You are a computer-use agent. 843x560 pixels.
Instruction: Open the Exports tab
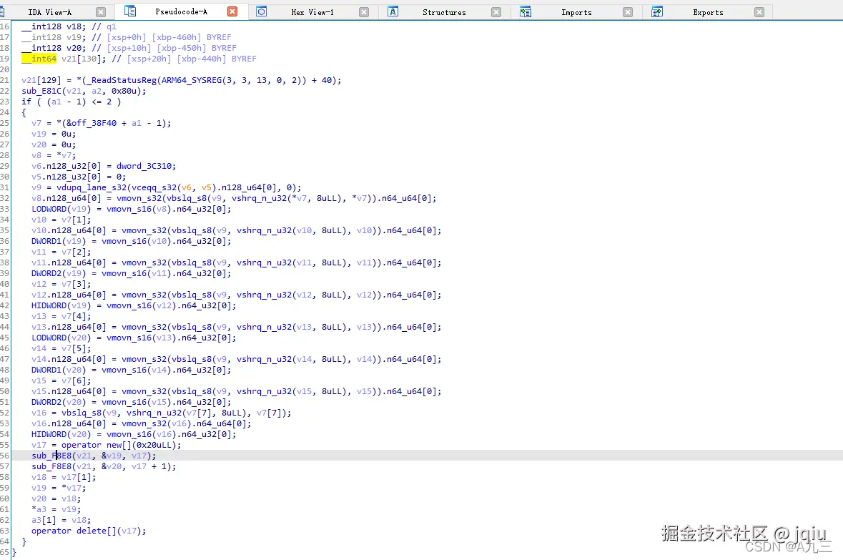708,12
